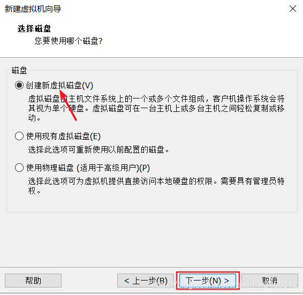The height and width of the screenshot is (295, 303).
Task: Click the red arrow annotation
Action: tap(68, 105)
